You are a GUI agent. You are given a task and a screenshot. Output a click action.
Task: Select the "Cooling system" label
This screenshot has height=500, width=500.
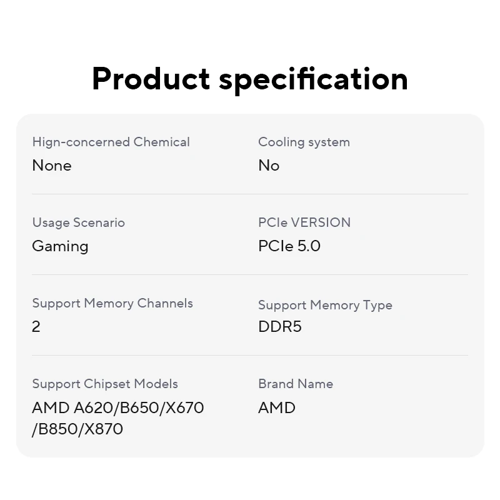[x=304, y=142]
